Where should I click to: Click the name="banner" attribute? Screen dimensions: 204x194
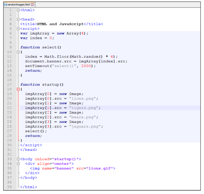point(58,168)
